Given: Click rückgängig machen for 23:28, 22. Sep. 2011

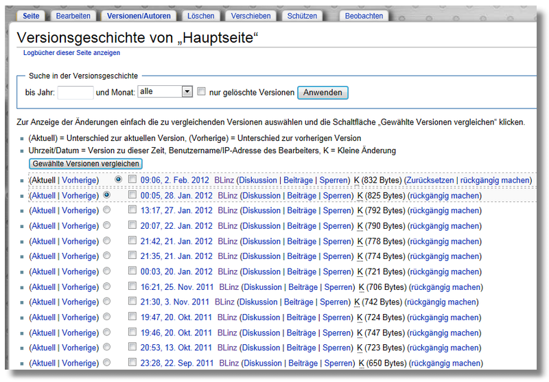Looking at the screenshot, I should tap(446, 363).
